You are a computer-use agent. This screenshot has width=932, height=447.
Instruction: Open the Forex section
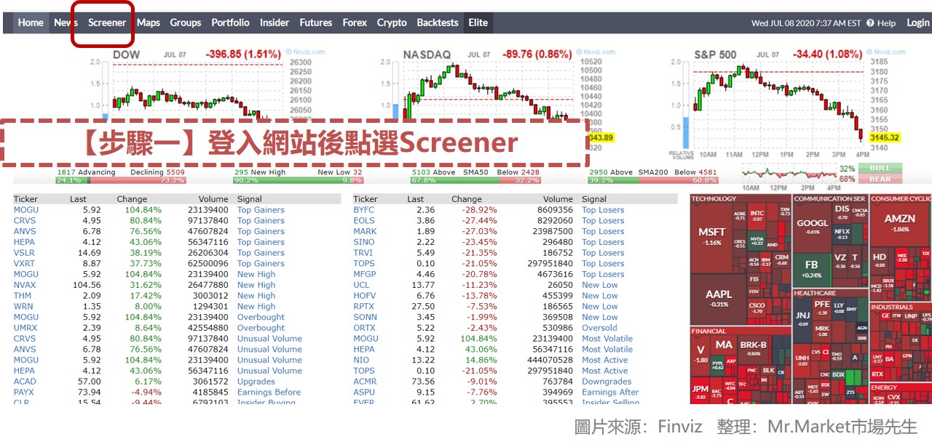click(355, 23)
